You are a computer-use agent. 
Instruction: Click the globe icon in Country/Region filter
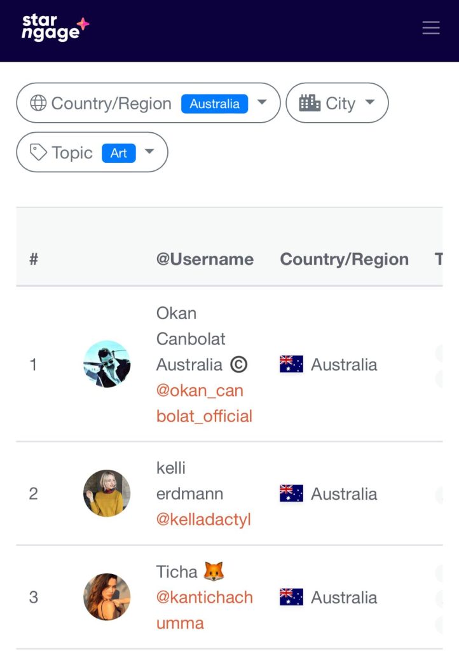click(38, 103)
